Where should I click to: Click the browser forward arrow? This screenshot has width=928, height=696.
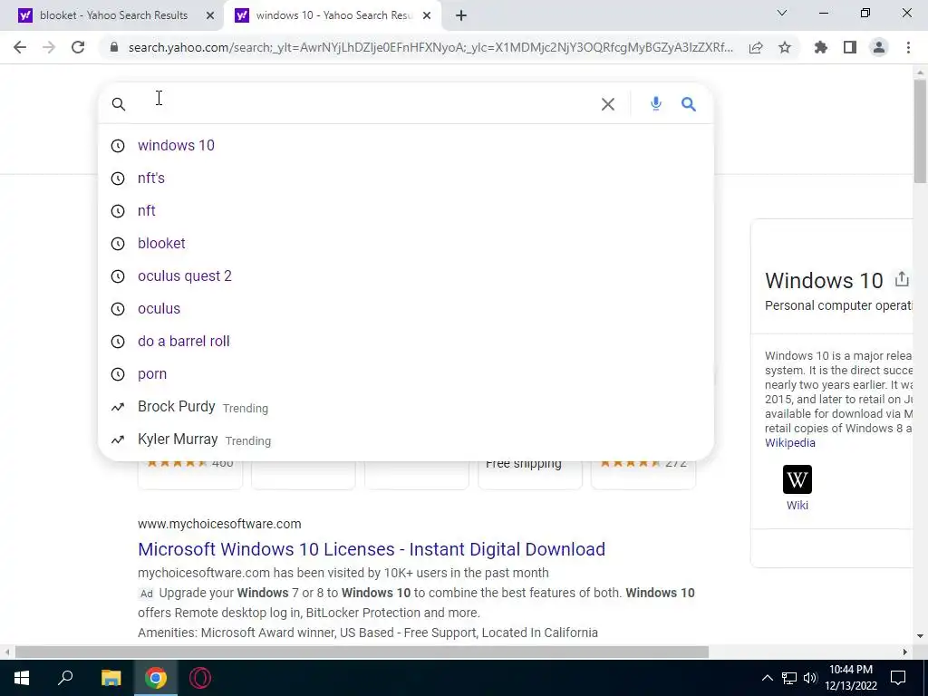pyautogui.click(x=49, y=47)
